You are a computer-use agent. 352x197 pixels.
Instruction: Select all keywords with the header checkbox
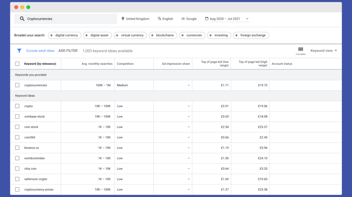17,63
